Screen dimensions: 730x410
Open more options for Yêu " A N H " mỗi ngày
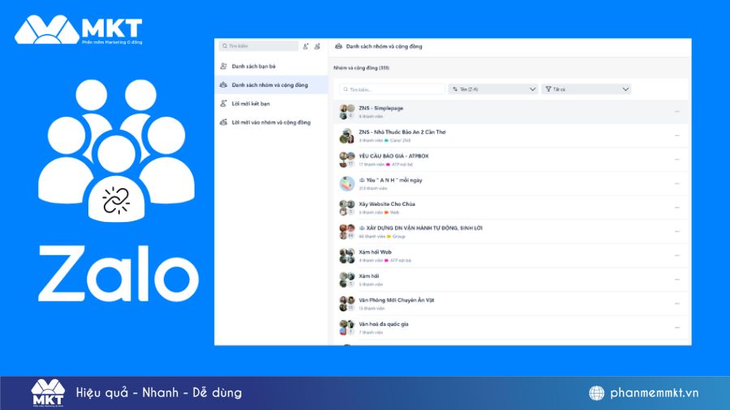677,184
